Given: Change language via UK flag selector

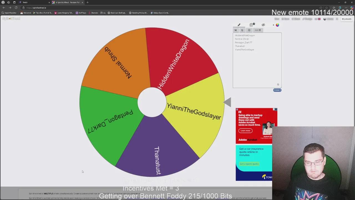Looking at the screenshot, I should coord(318,19).
